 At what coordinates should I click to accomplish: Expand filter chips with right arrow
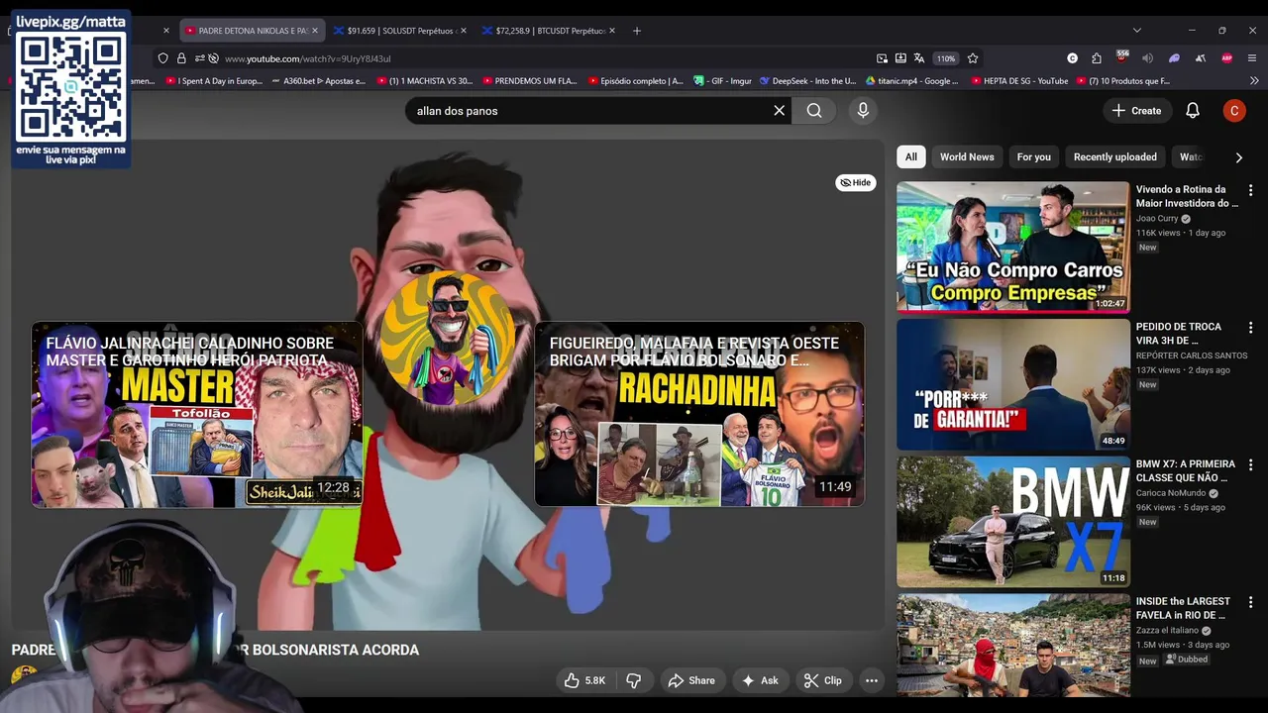(x=1238, y=156)
